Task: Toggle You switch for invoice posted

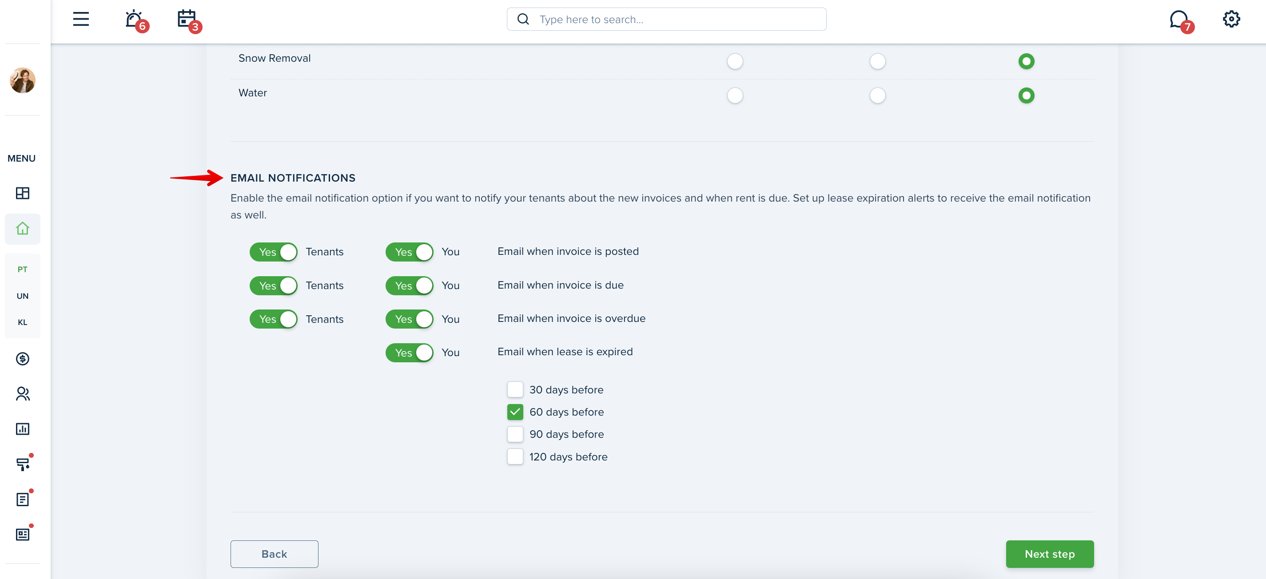Action: [x=409, y=252]
